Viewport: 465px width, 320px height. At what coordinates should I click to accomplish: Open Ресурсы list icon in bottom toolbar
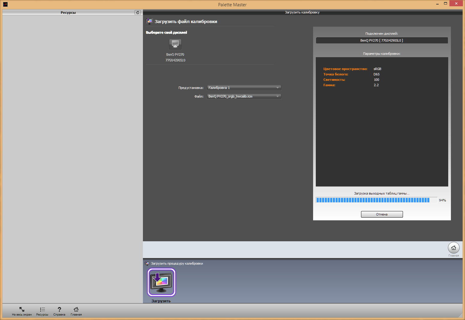click(x=42, y=310)
